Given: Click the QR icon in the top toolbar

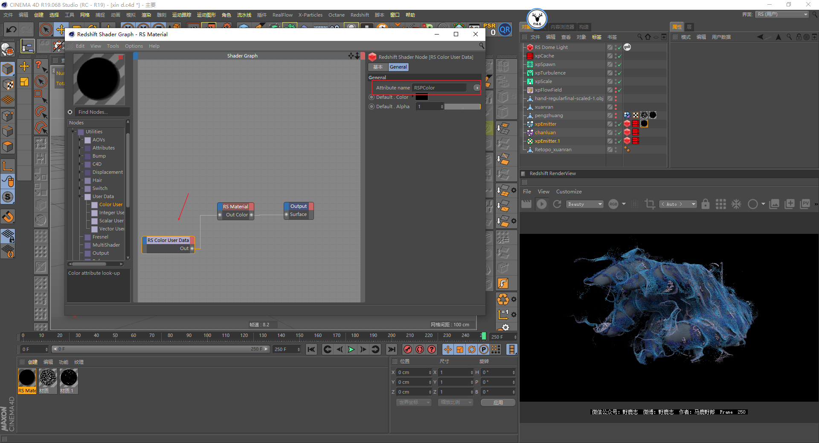Looking at the screenshot, I should (505, 29).
